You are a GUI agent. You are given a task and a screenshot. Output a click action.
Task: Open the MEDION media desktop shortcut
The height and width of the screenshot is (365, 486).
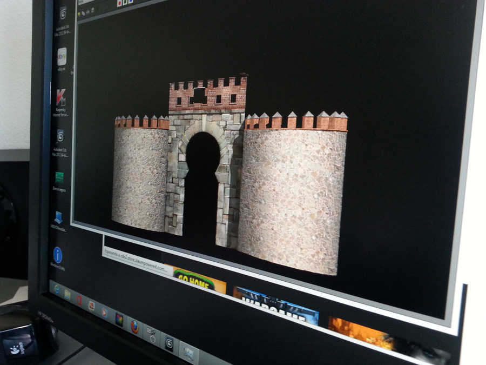58,217
